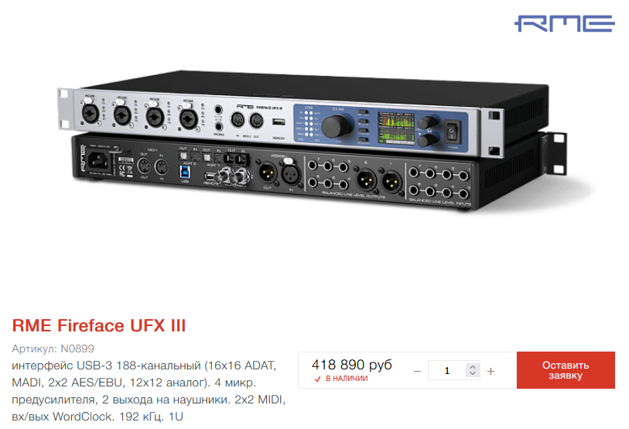
Task: Click the first combo mic input on the front panel
Action: [x=91, y=113]
